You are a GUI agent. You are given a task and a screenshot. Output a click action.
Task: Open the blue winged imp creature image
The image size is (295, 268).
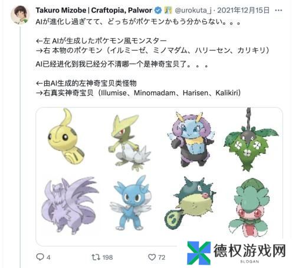pyautogui.click(x=130, y=203)
